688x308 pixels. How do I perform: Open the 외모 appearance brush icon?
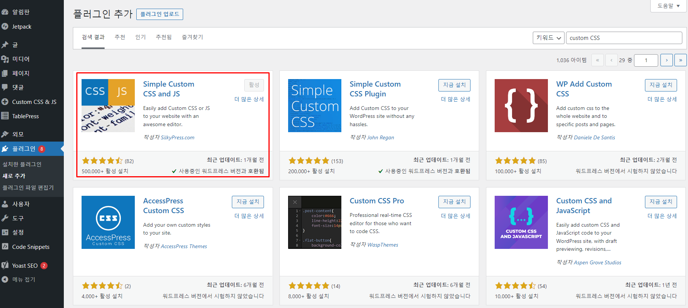point(5,134)
